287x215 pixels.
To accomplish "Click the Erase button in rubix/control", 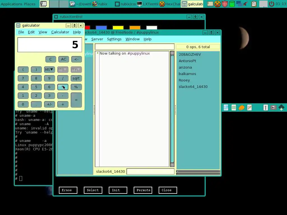I will [68, 190].
